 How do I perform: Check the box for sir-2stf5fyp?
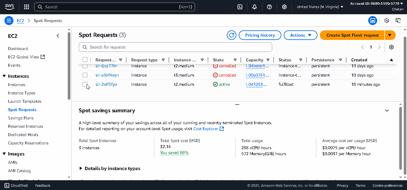(85, 84)
